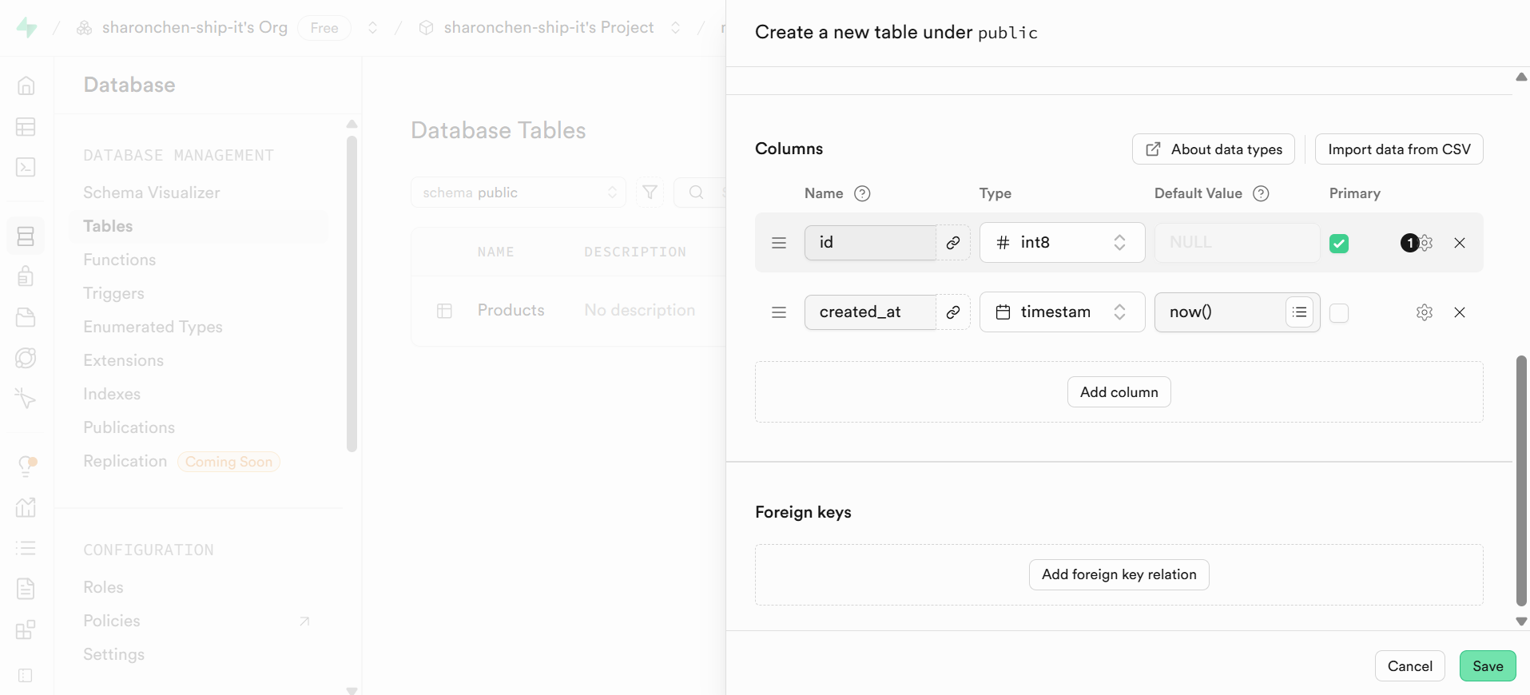Image resolution: width=1530 pixels, height=695 pixels.
Task: Mark created_at as primary key
Action: [x=1339, y=313]
